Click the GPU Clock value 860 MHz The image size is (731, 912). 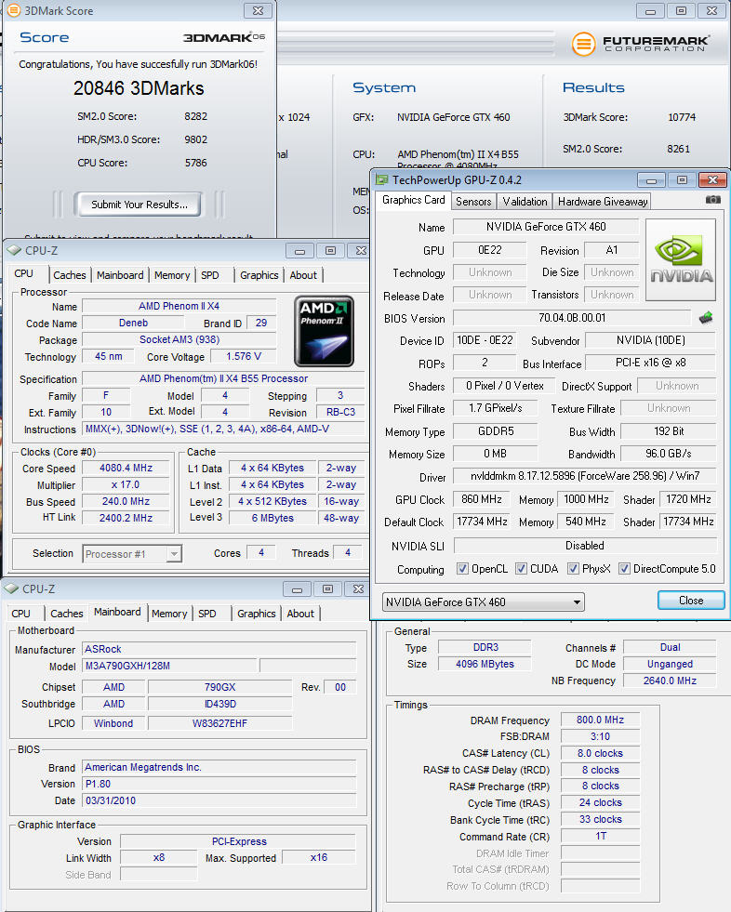pyautogui.click(x=482, y=499)
